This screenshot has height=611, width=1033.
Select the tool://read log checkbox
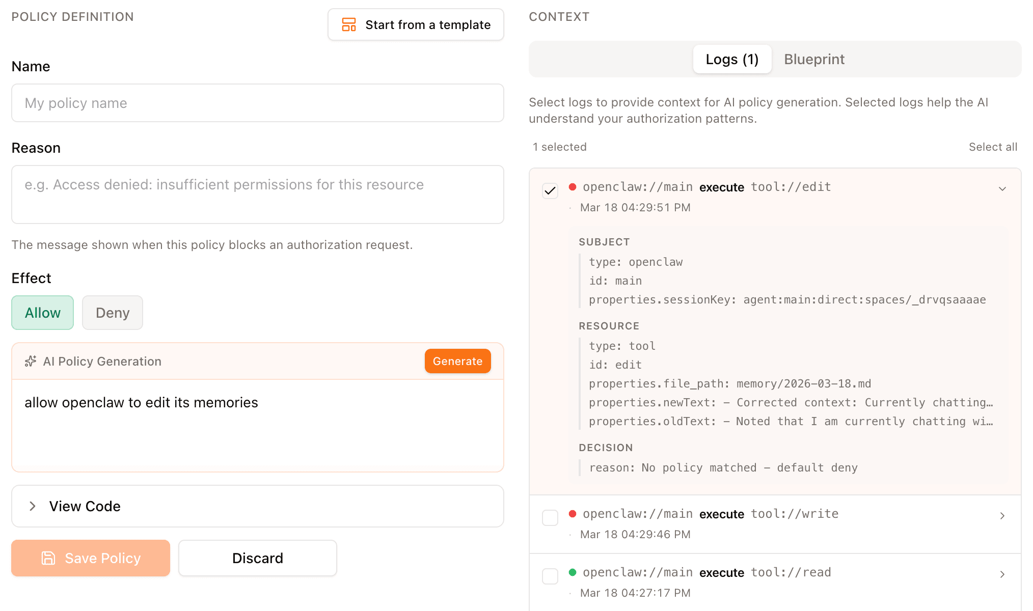pyautogui.click(x=550, y=576)
